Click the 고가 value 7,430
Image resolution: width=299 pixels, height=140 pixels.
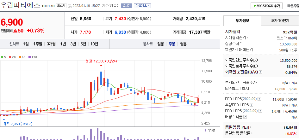tap(120, 19)
